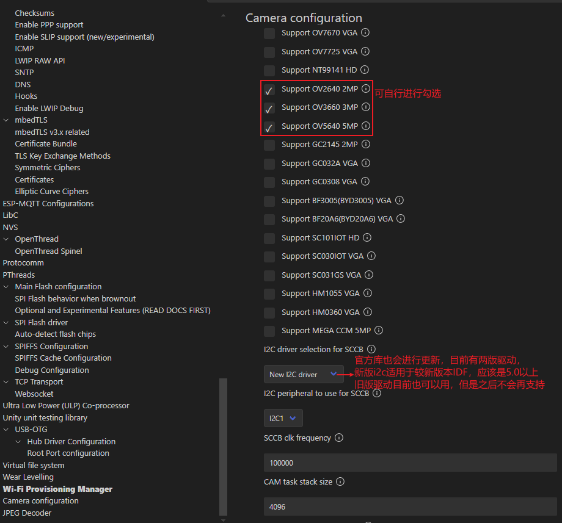The width and height of the screenshot is (562, 523).
Task: Show info for Support SC101IOT HD
Action: (x=367, y=237)
